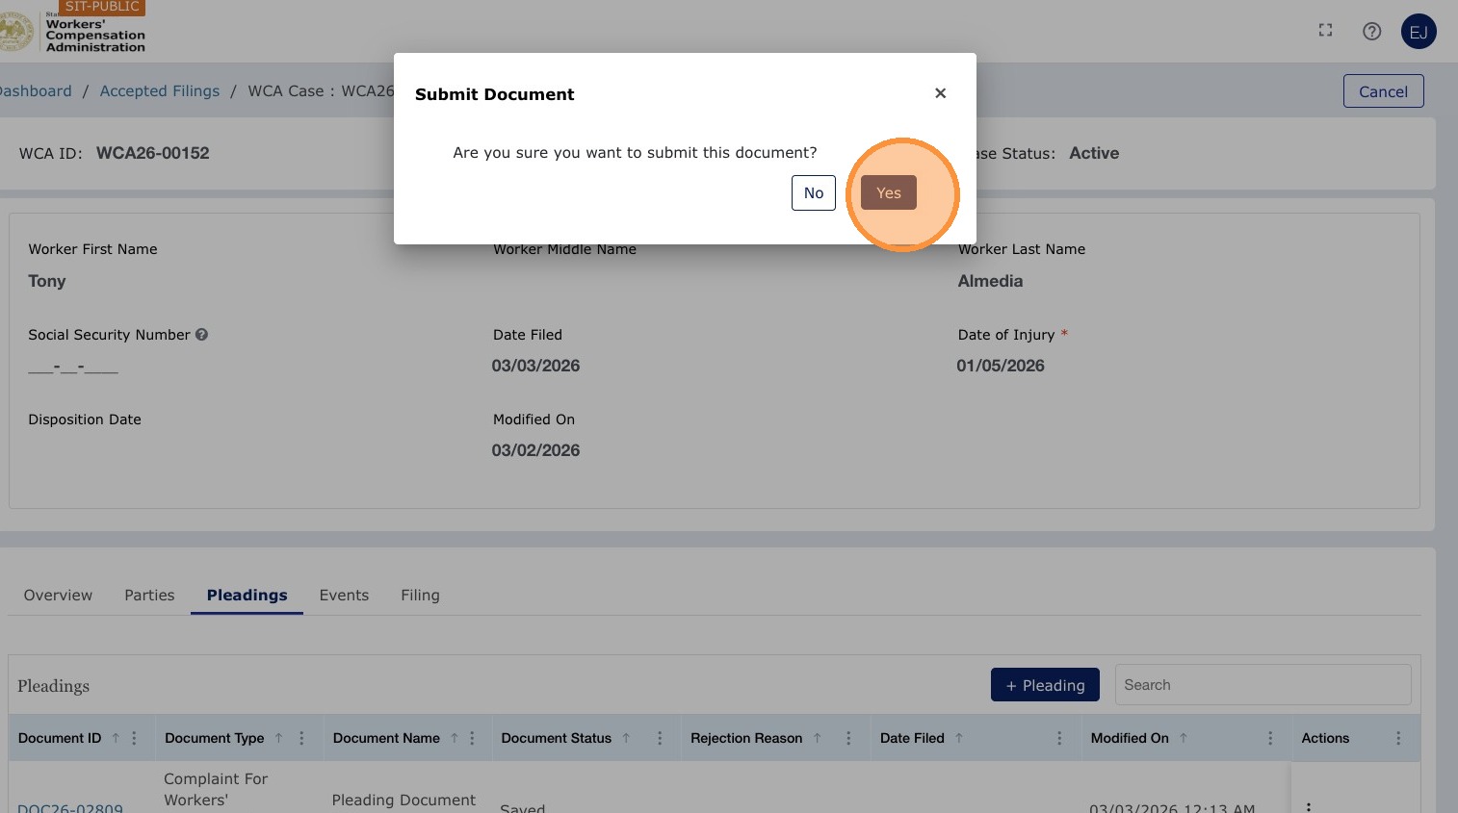Add a new Pleading

tap(1045, 684)
